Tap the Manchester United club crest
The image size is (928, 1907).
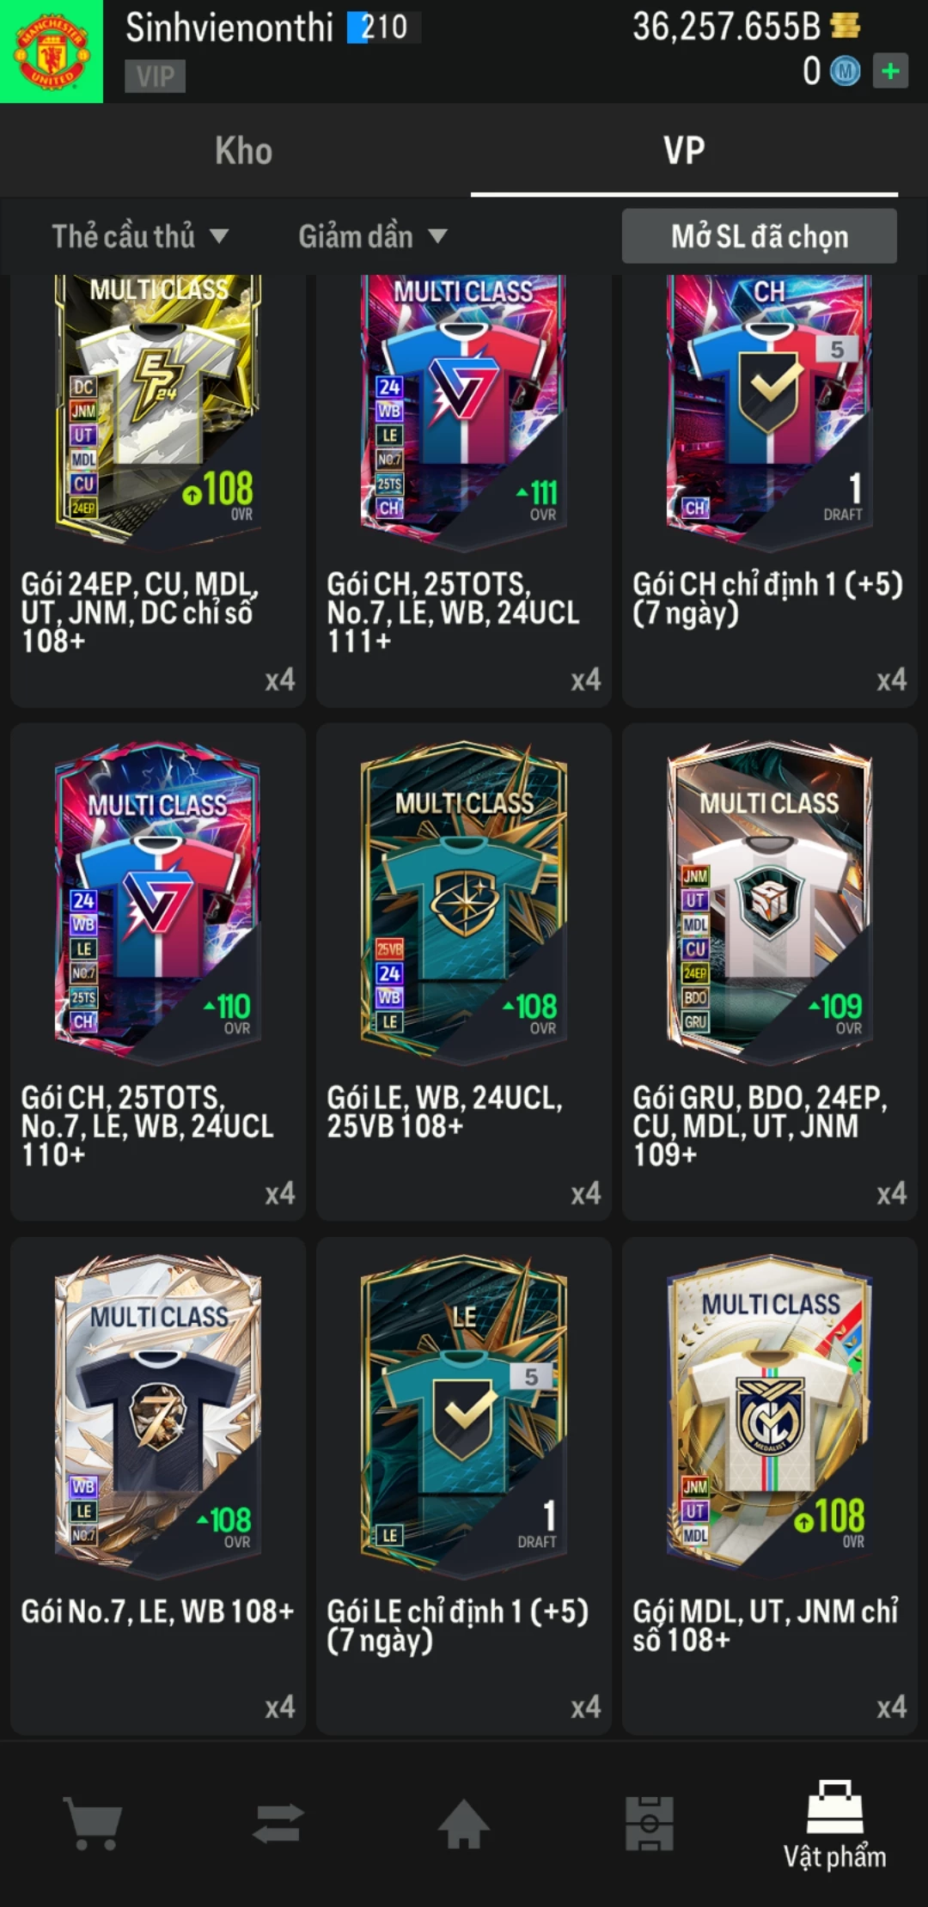click(52, 52)
